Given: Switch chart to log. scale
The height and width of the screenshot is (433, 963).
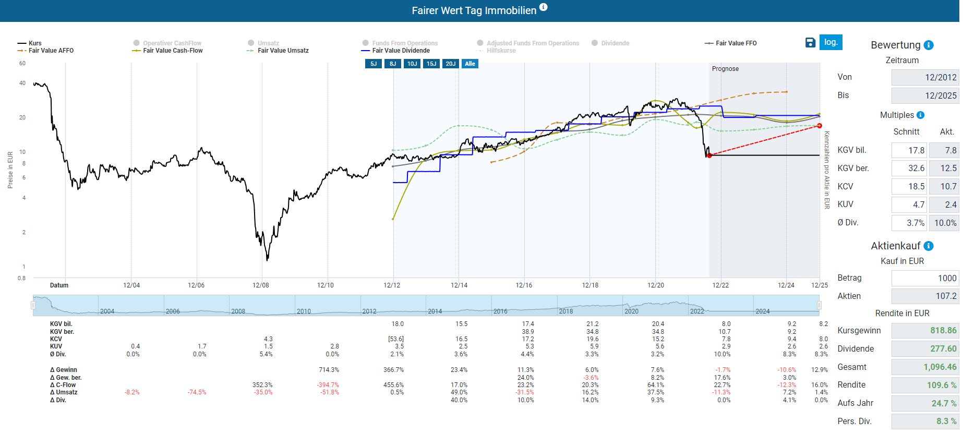Looking at the screenshot, I should click(830, 42).
